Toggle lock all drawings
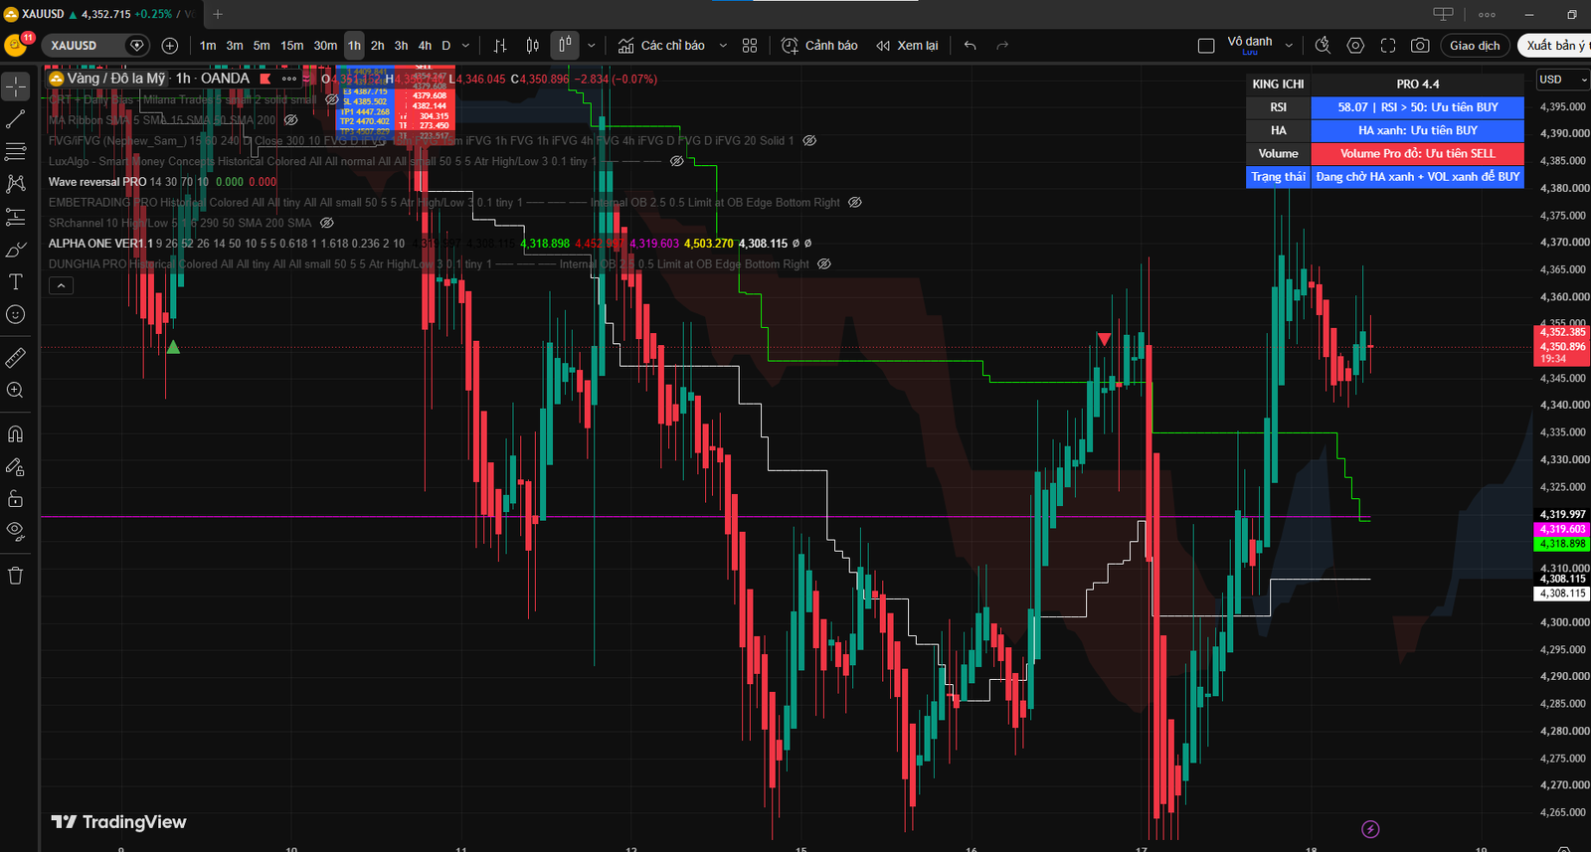The width and height of the screenshot is (1591, 852). (x=16, y=498)
